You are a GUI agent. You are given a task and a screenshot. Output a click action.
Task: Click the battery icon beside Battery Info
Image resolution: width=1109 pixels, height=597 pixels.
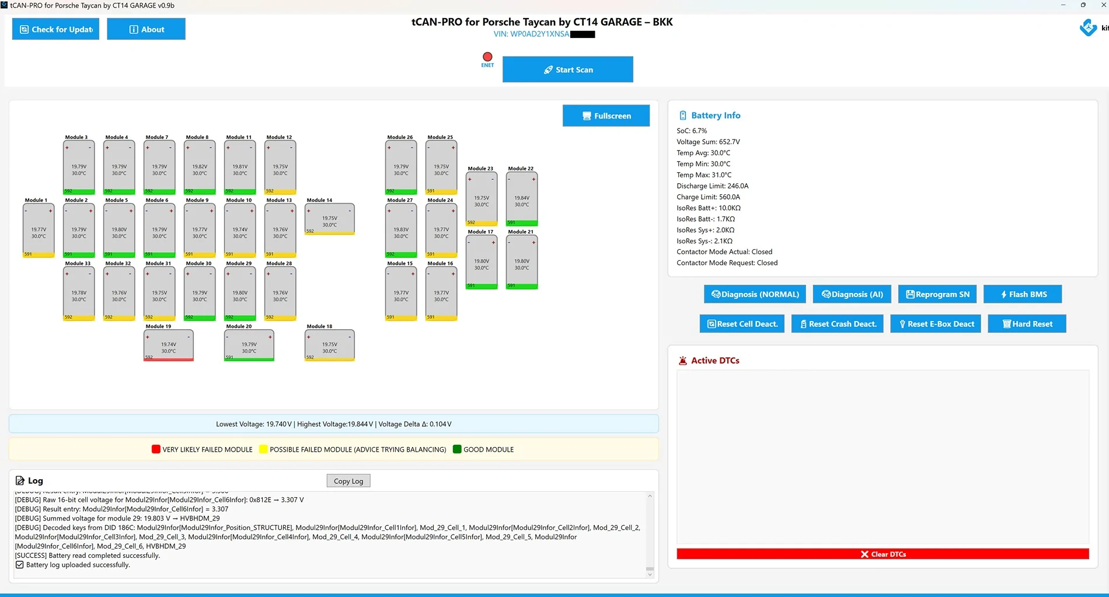tap(683, 115)
